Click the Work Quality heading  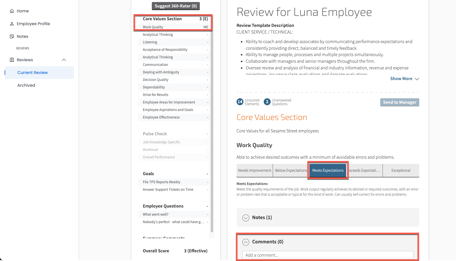click(x=254, y=145)
